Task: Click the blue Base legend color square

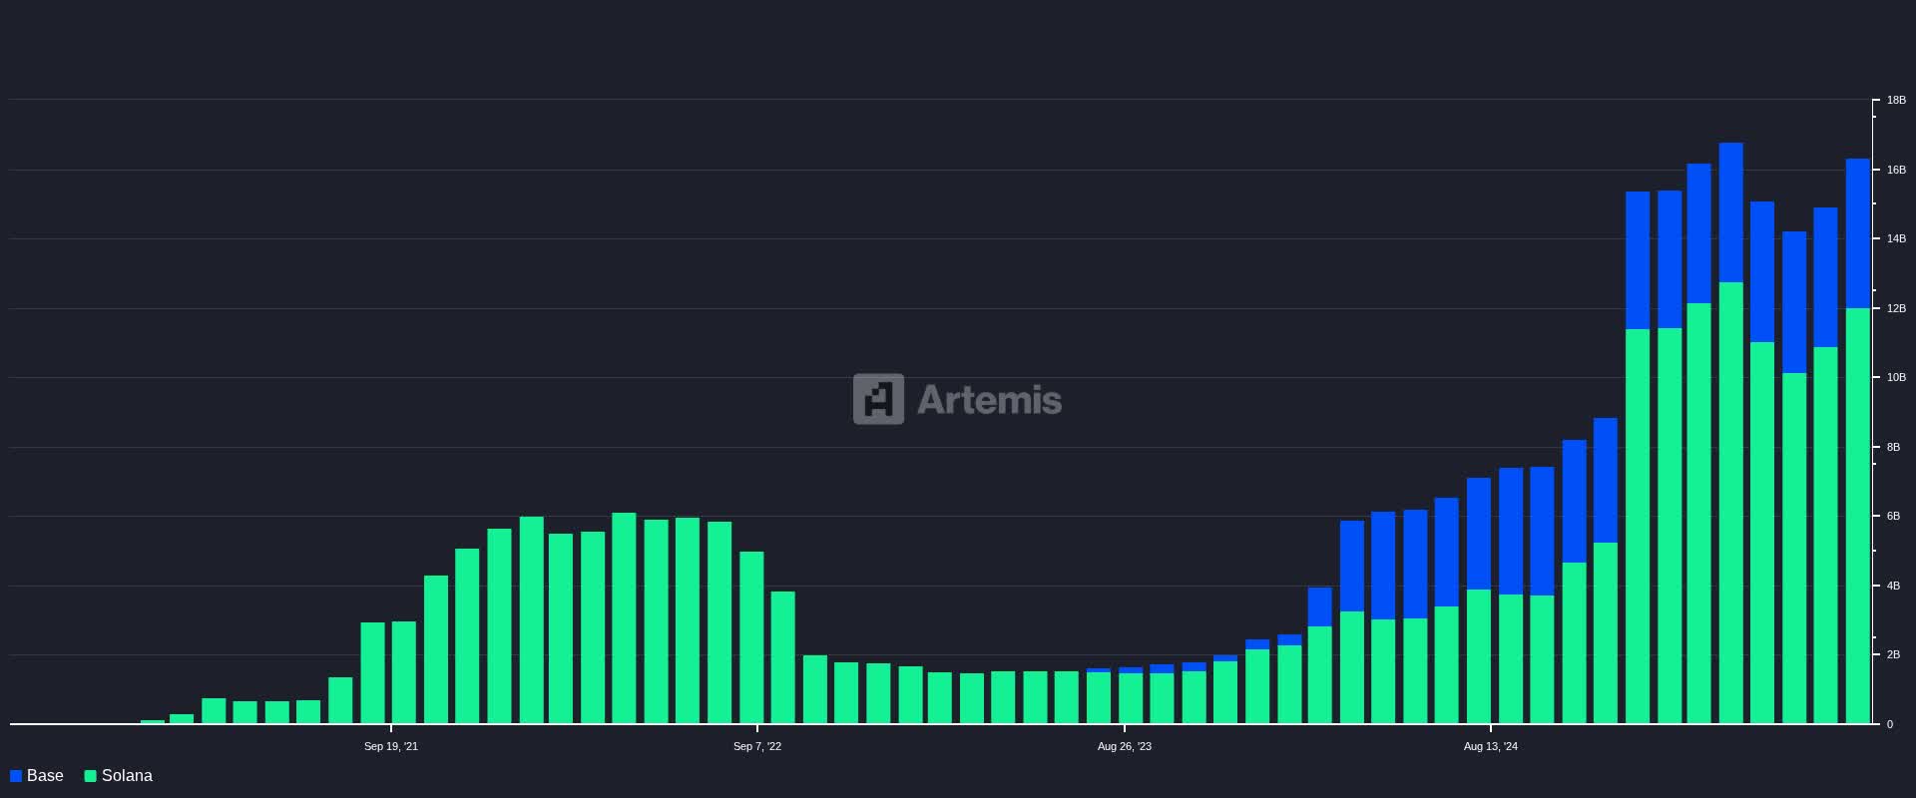Action: coord(16,776)
